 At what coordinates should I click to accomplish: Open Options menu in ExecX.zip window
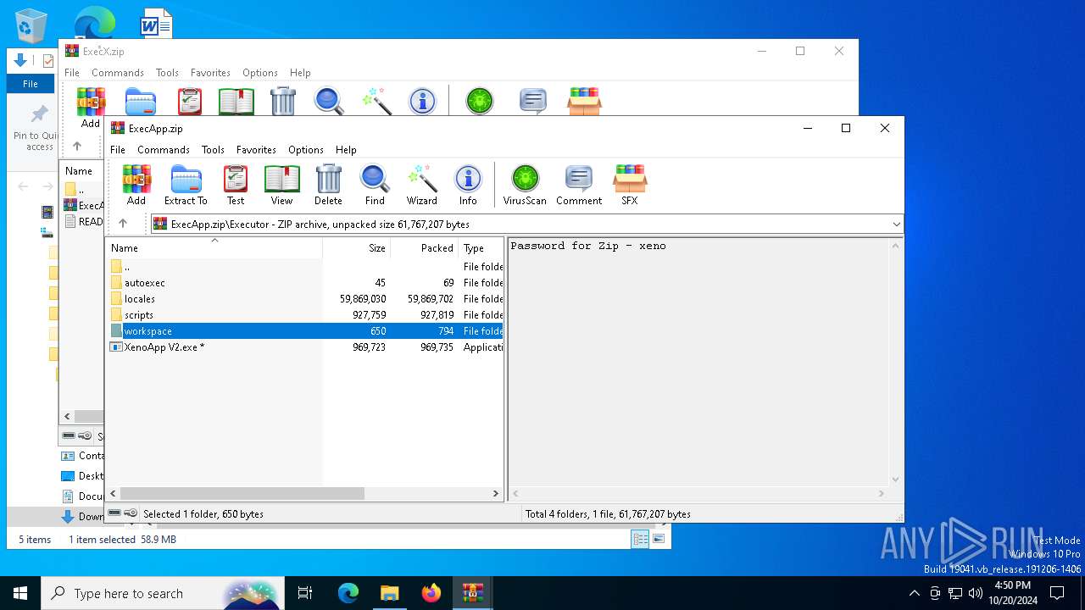tap(260, 73)
